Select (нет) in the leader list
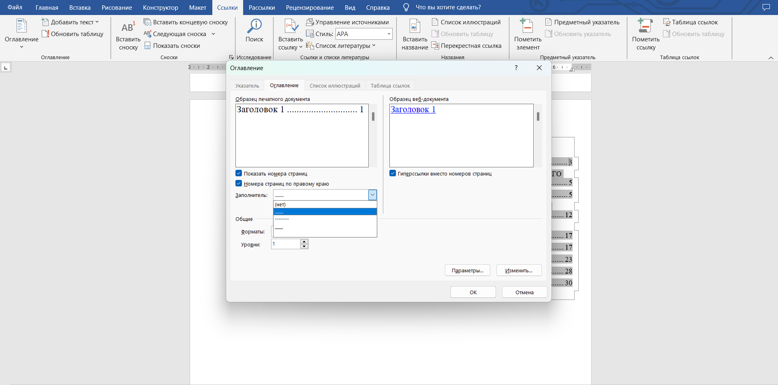The height and width of the screenshot is (385, 778). coord(325,205)
